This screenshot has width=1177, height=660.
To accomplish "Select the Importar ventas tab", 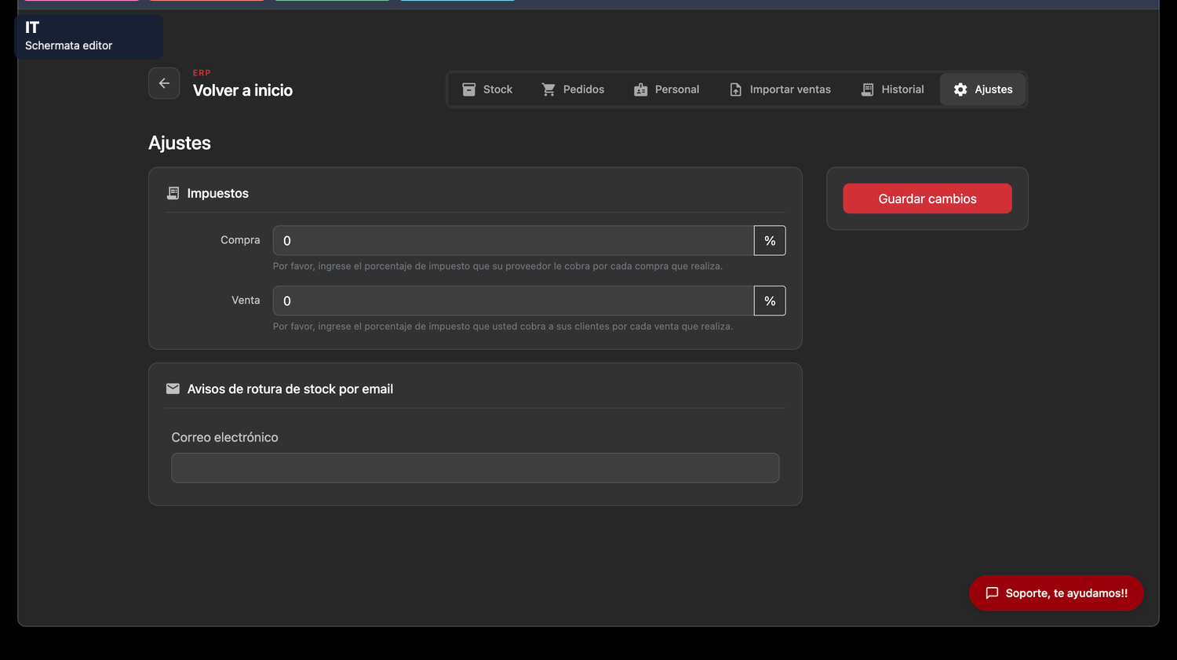I will pos(780,89).
